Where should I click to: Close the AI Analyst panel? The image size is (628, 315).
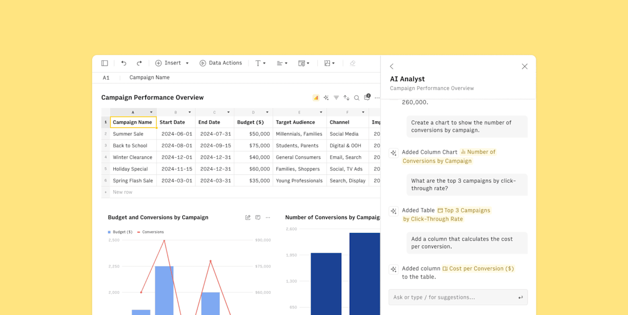[525, 67]
